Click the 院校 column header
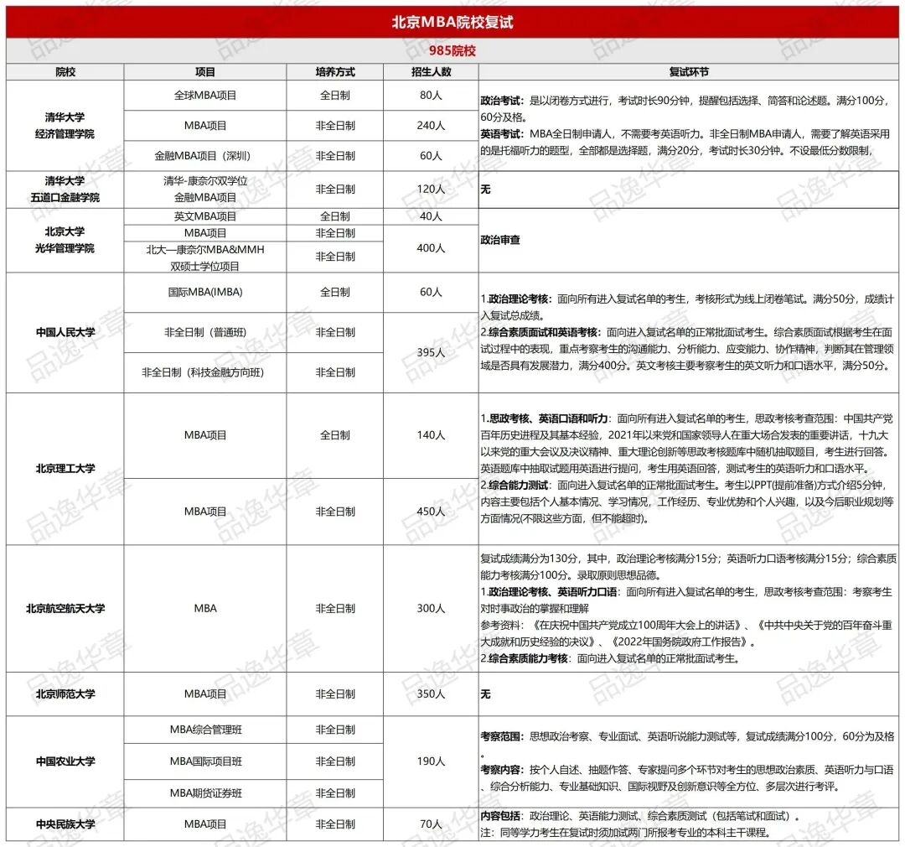 [x=63, y=73]
